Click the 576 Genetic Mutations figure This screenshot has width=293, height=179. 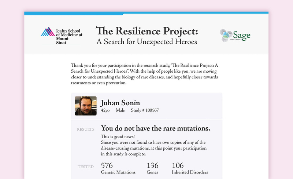118,168
